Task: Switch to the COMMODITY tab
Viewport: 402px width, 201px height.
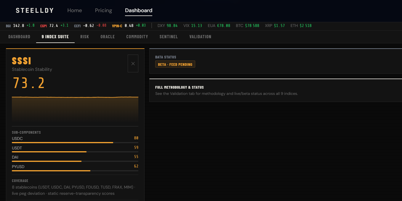Action: [137, 37]
